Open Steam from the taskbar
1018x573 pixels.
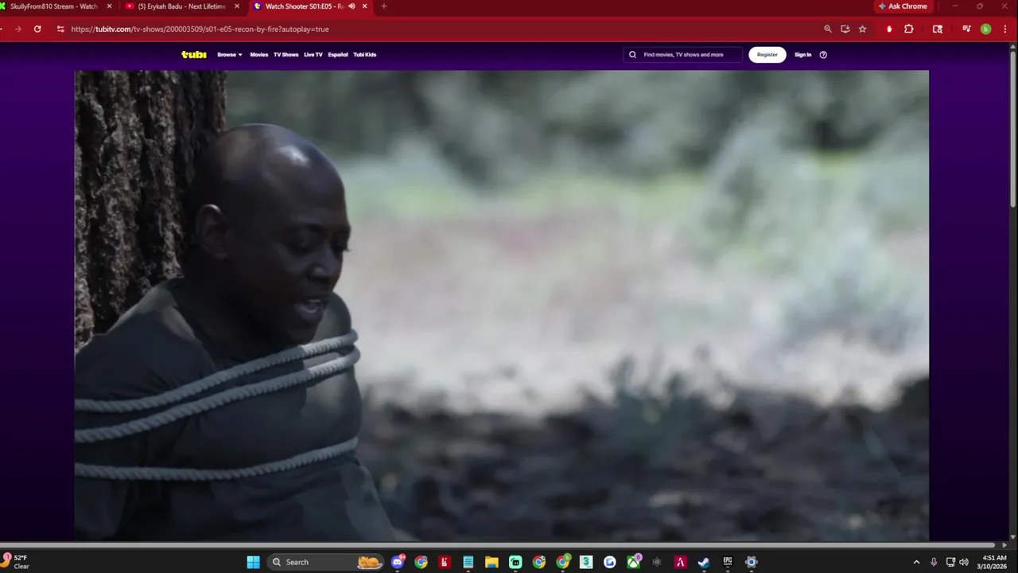tap(704, 562)
